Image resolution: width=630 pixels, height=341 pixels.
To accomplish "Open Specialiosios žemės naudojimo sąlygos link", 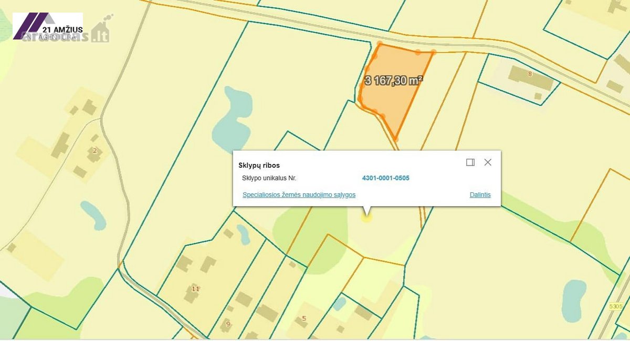I will pos(299,195).
